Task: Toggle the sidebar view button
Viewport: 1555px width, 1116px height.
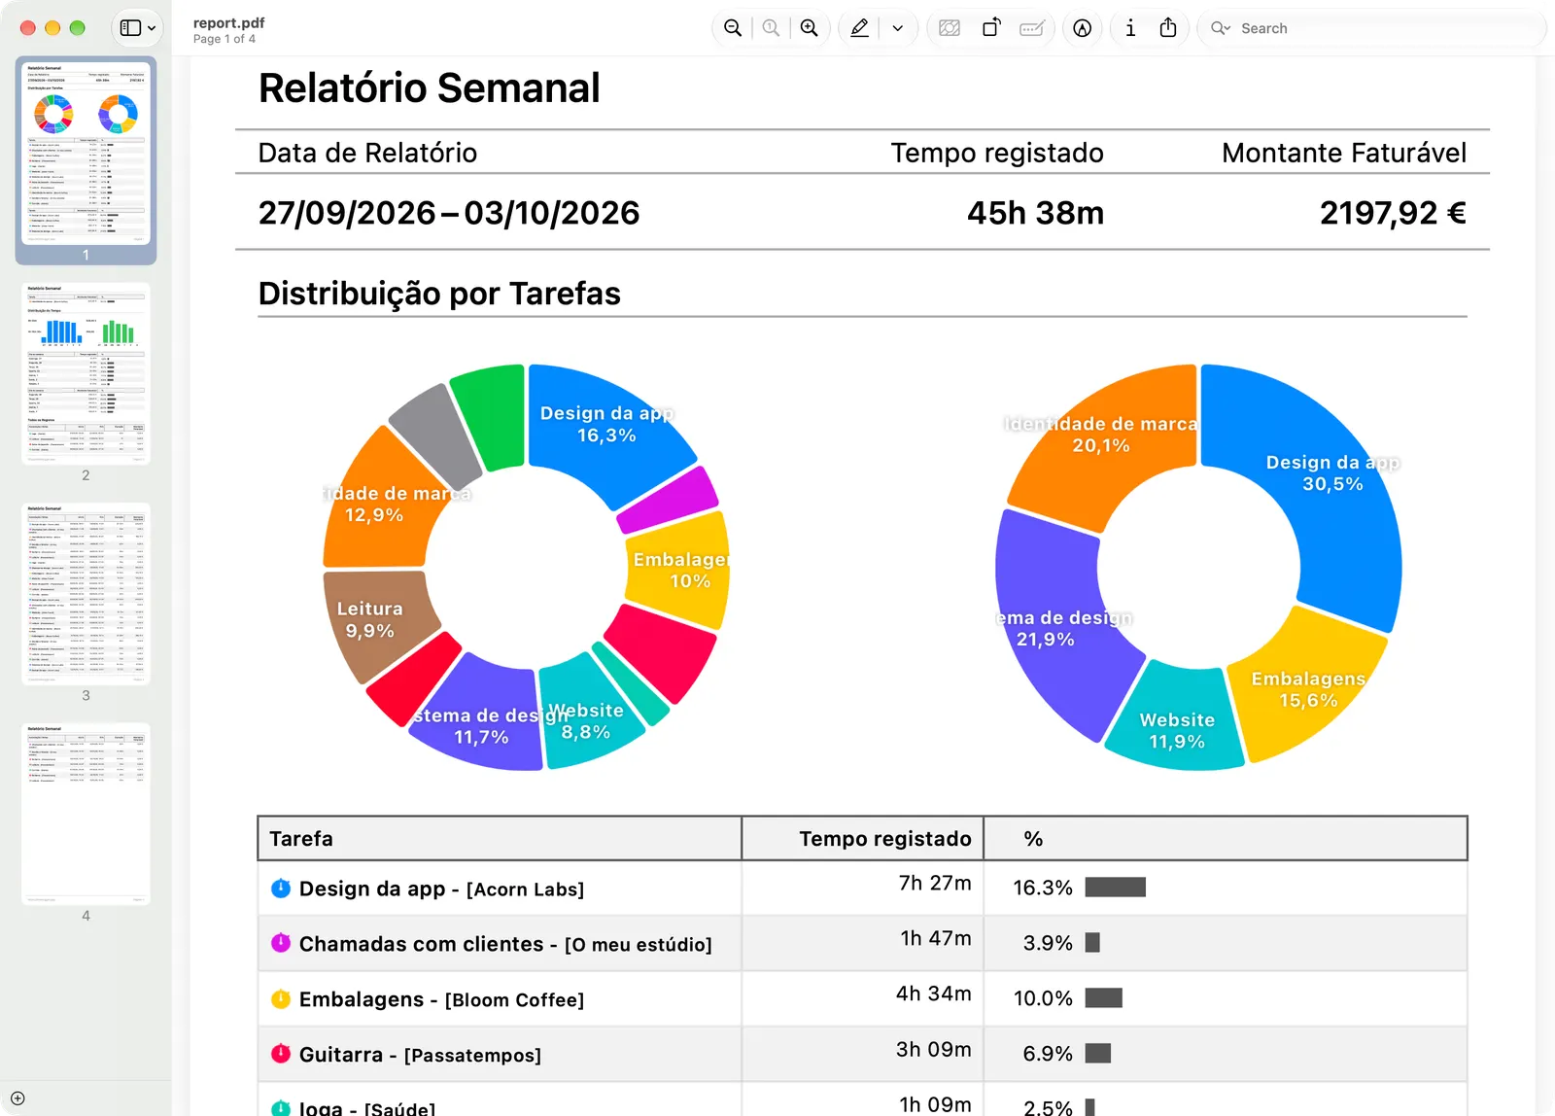Action: click(129, 28)
